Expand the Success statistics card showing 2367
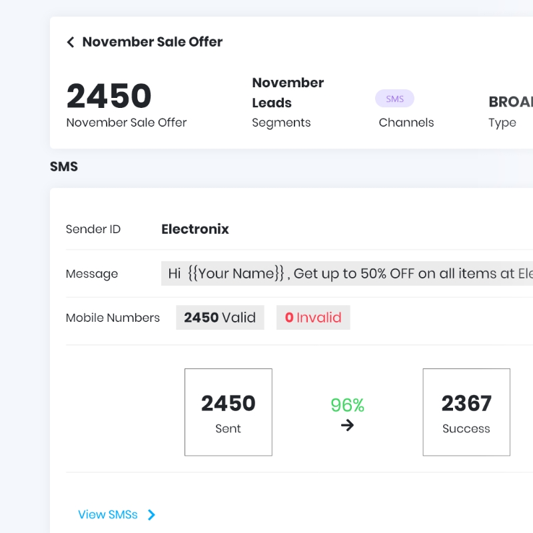Viewport: 533px width, 533px height. click(x=466, y=412)
